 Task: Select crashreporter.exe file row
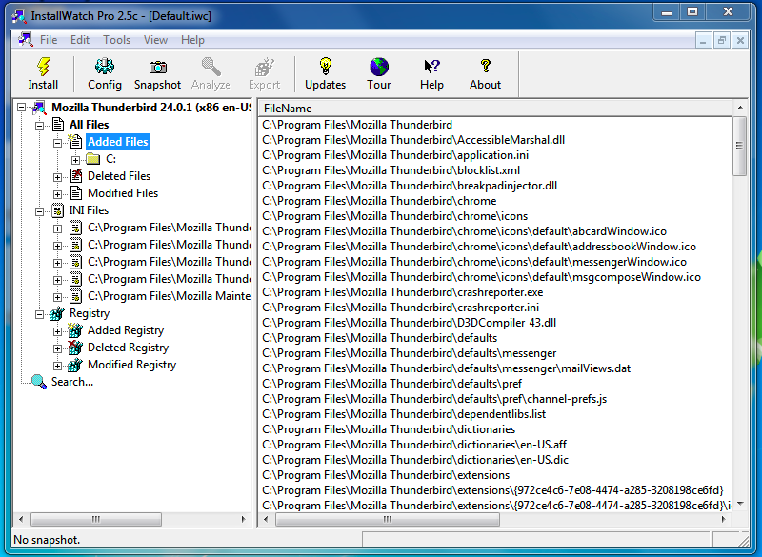point(402,292)
